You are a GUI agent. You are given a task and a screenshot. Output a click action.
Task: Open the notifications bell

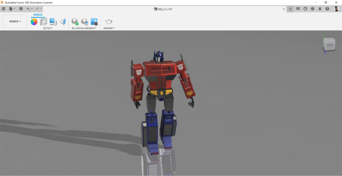320,9
